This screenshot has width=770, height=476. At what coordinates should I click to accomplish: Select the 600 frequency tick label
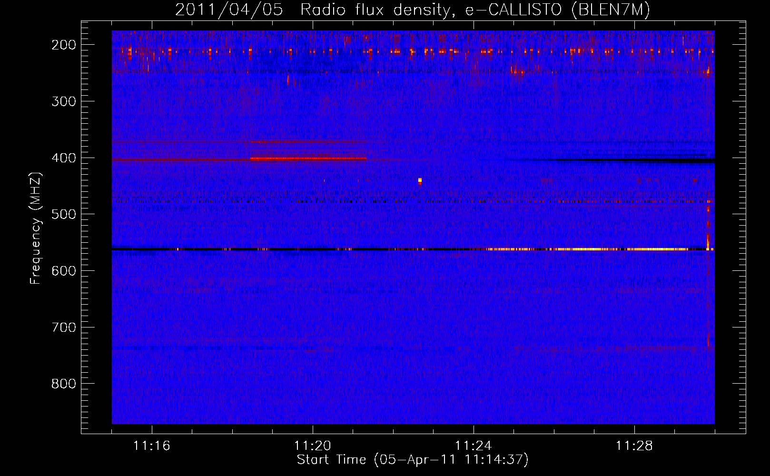coord(64,271)
